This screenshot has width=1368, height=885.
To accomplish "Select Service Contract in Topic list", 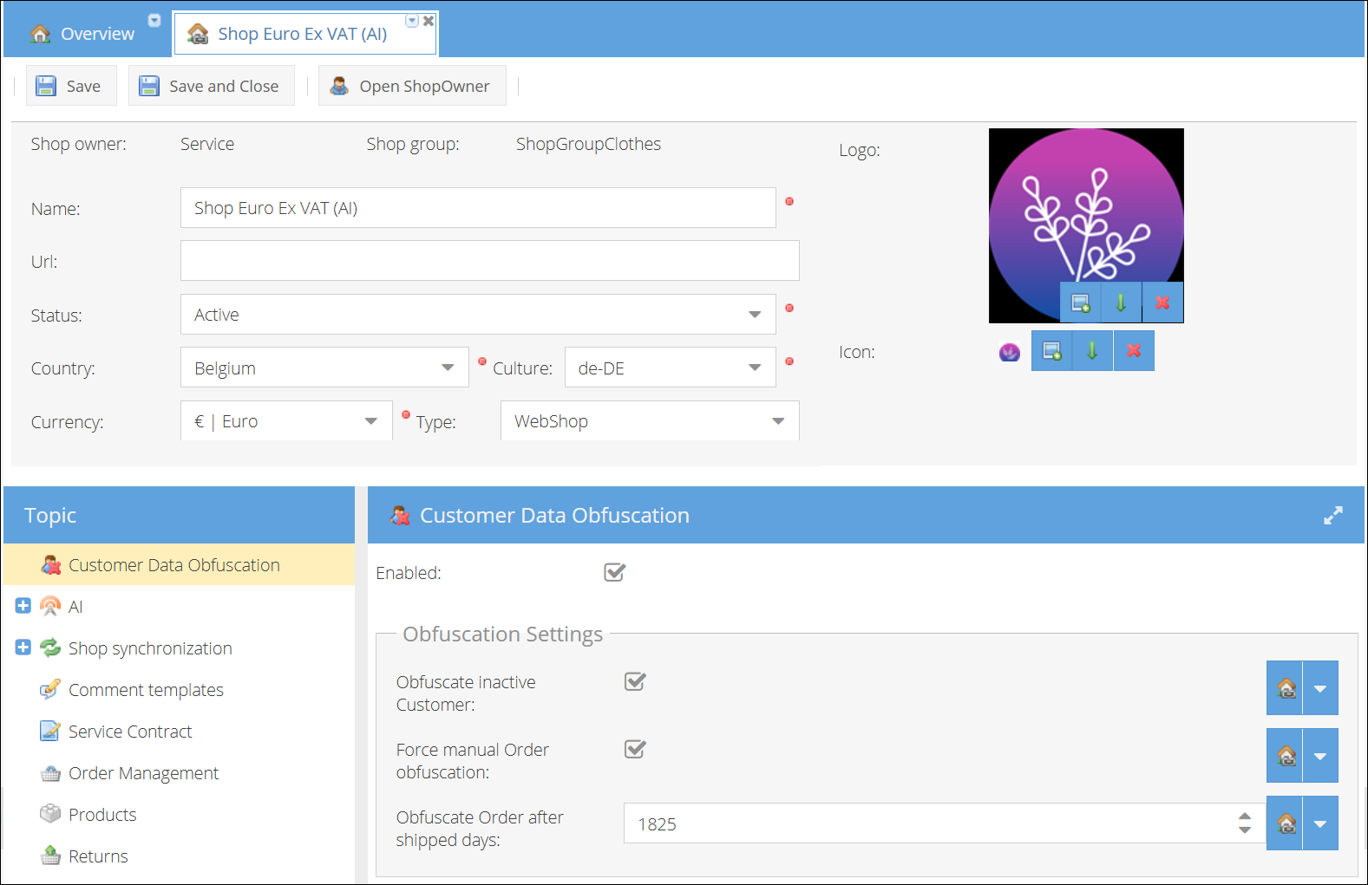I will click(130, 732).
